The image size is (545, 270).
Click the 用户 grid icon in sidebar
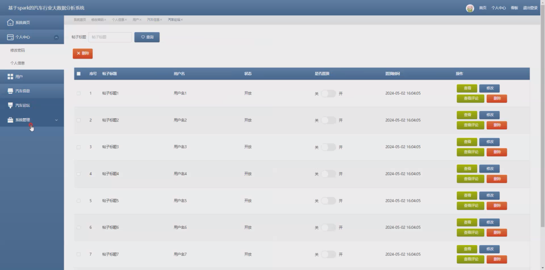click(x=10, y=76)
